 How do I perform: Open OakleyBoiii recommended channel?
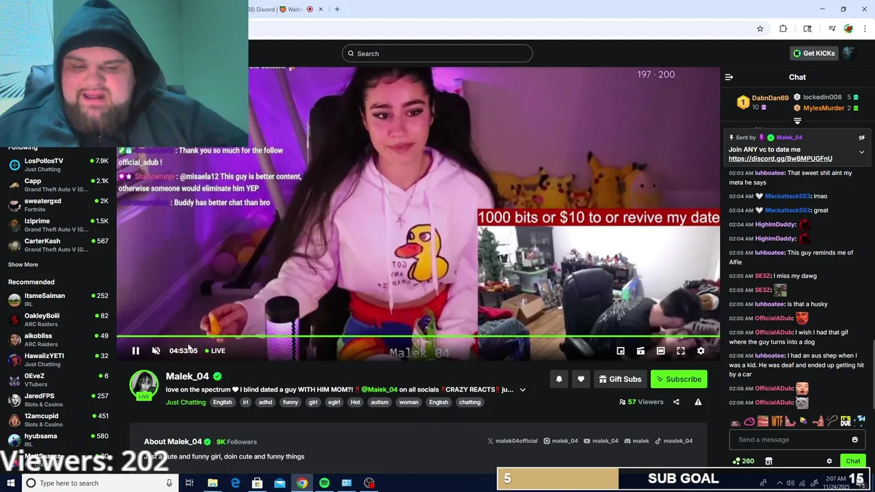pos(58,320)
